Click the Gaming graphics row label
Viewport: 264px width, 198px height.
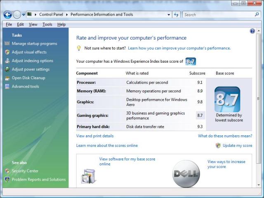pyautogui.click(x=92, y=115)
